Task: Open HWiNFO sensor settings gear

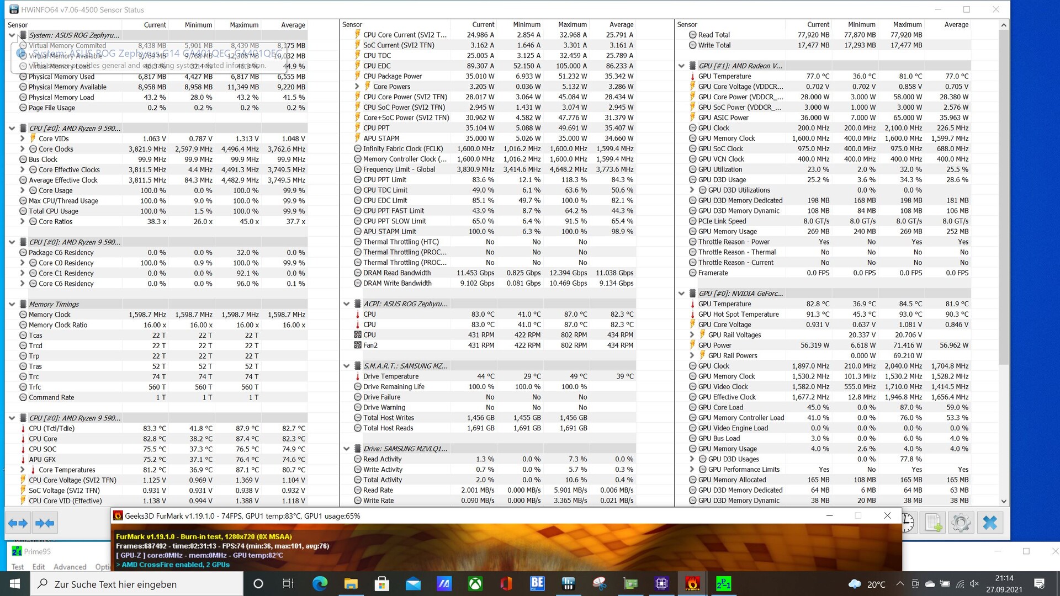Action: pos(961,523)
